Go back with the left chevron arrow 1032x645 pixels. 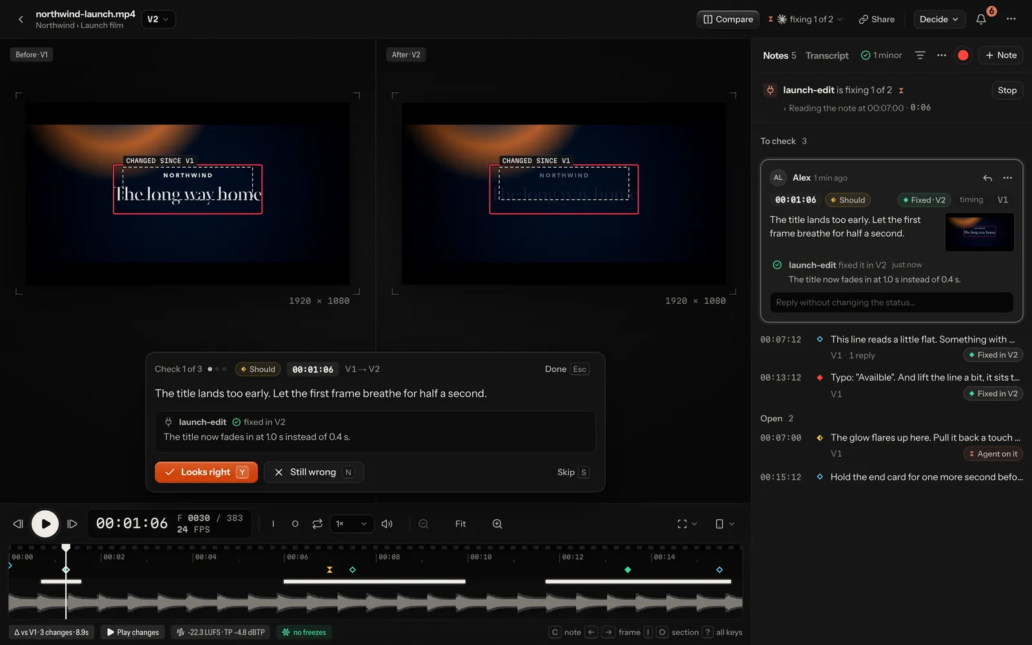point(21,19)
